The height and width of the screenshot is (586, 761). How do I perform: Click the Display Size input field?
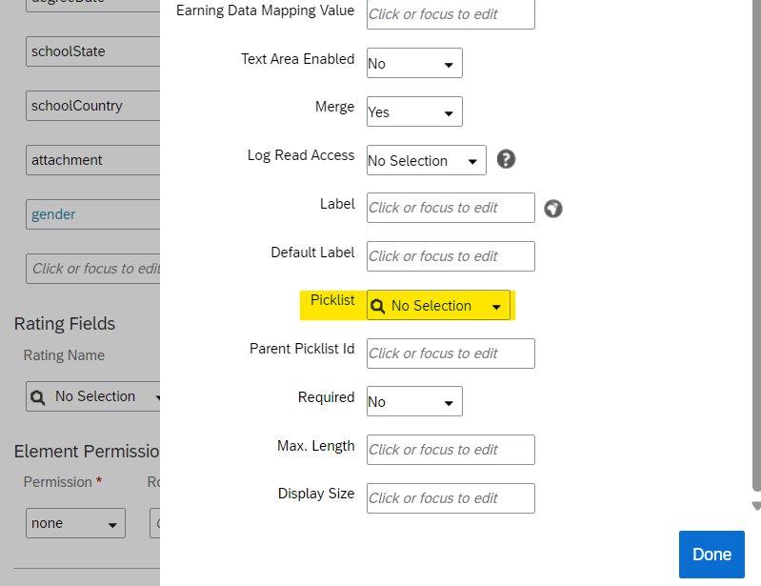(451, 498)
